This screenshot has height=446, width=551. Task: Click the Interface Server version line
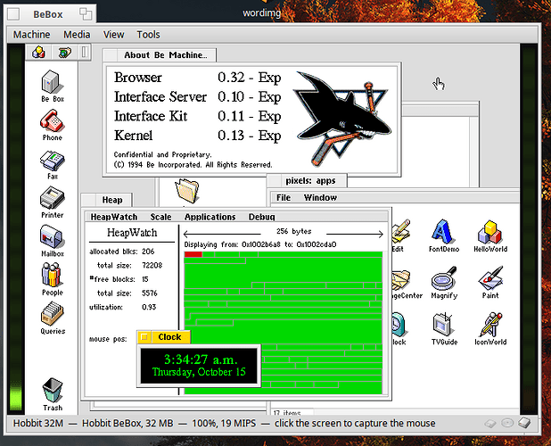[197, 96]
